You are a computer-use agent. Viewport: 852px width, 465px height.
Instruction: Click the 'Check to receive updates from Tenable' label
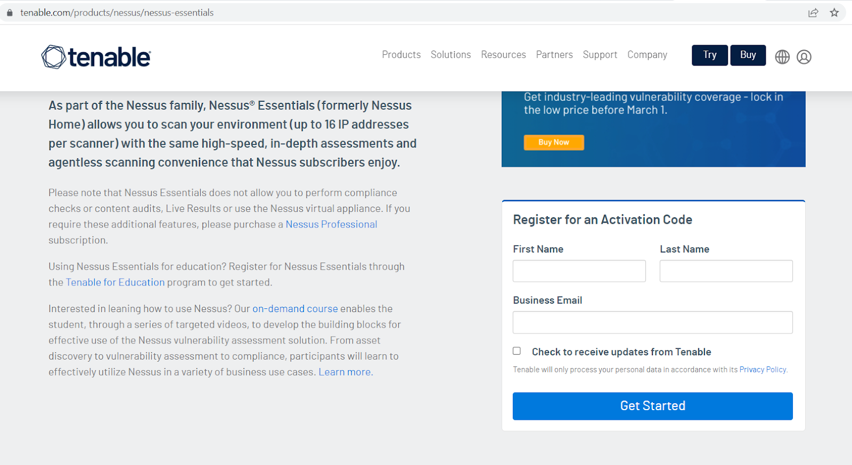(x=621, y=352)
